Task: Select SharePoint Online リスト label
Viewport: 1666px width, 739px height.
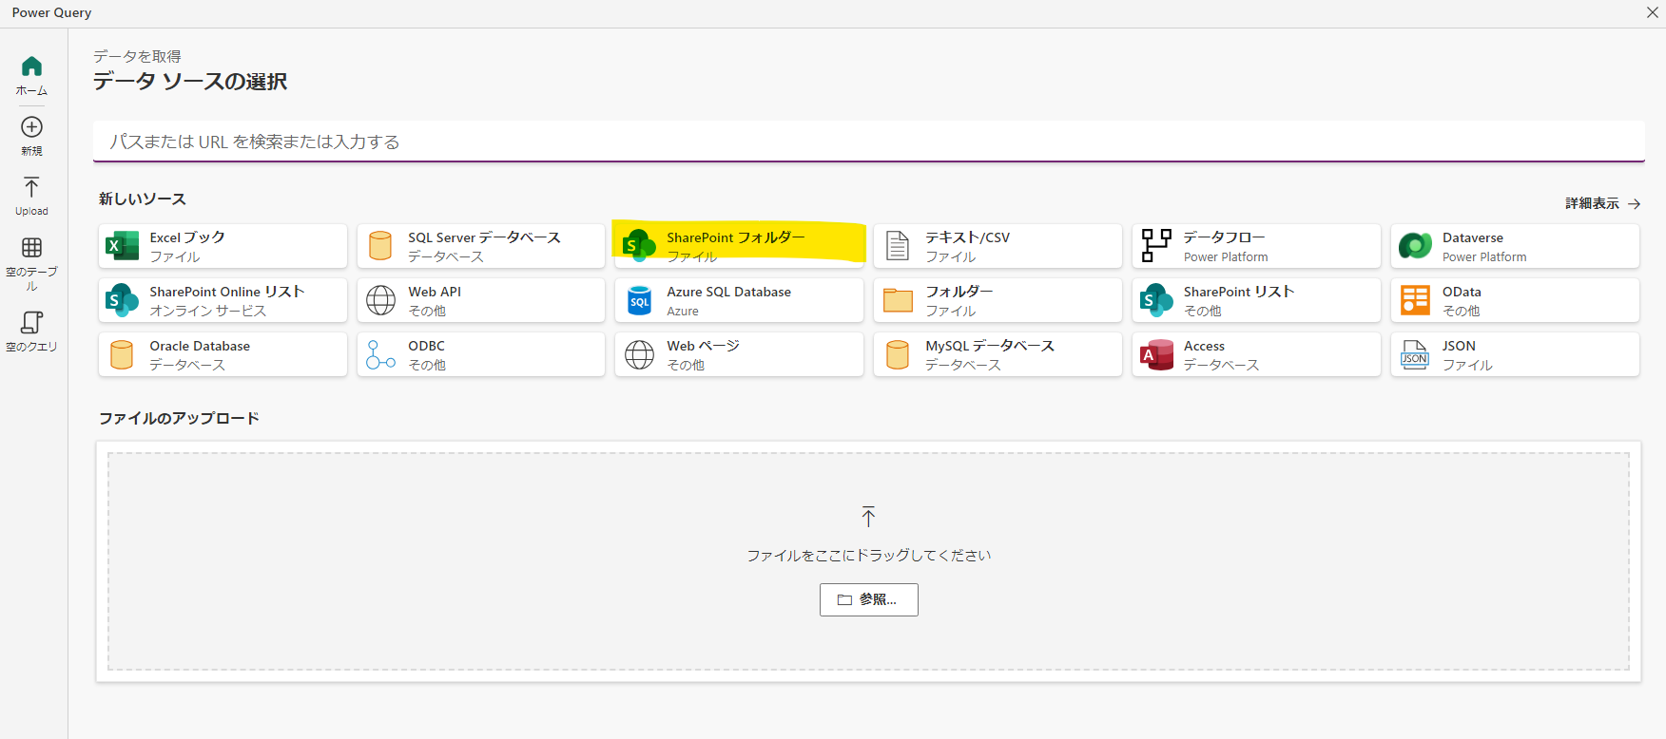Action: (x=227, y=292)
